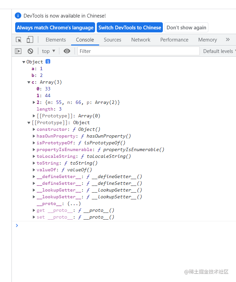Activate the inspect element picker icon
This screenshot has height=282, width=236.
click(x=19, y=39)
